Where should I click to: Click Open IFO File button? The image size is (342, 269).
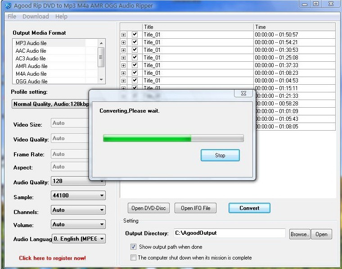click(195, 208)
